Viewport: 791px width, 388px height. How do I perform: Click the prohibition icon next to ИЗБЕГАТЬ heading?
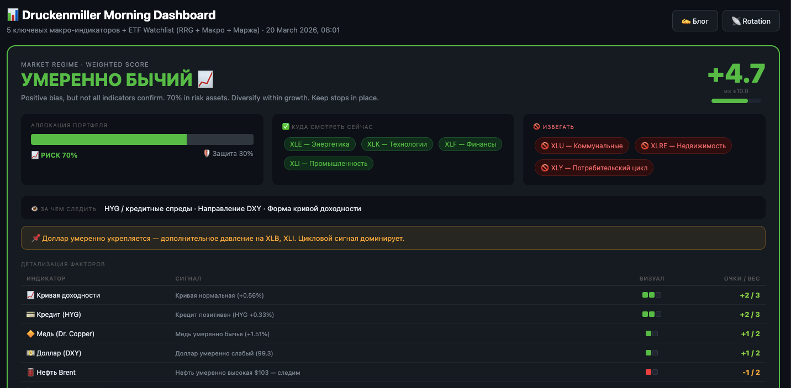click(x=536, y=127)
